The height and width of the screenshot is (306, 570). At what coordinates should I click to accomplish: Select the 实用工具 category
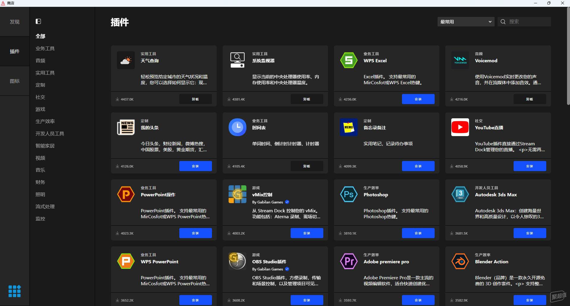[45, 73]
